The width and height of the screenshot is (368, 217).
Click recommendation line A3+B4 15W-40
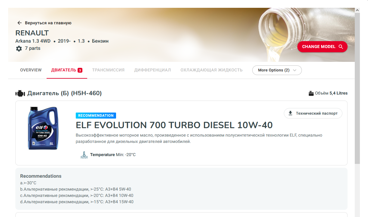point(77,202)
